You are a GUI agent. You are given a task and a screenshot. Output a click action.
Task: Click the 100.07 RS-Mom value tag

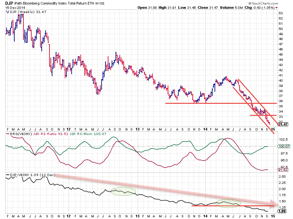point(284,146)
